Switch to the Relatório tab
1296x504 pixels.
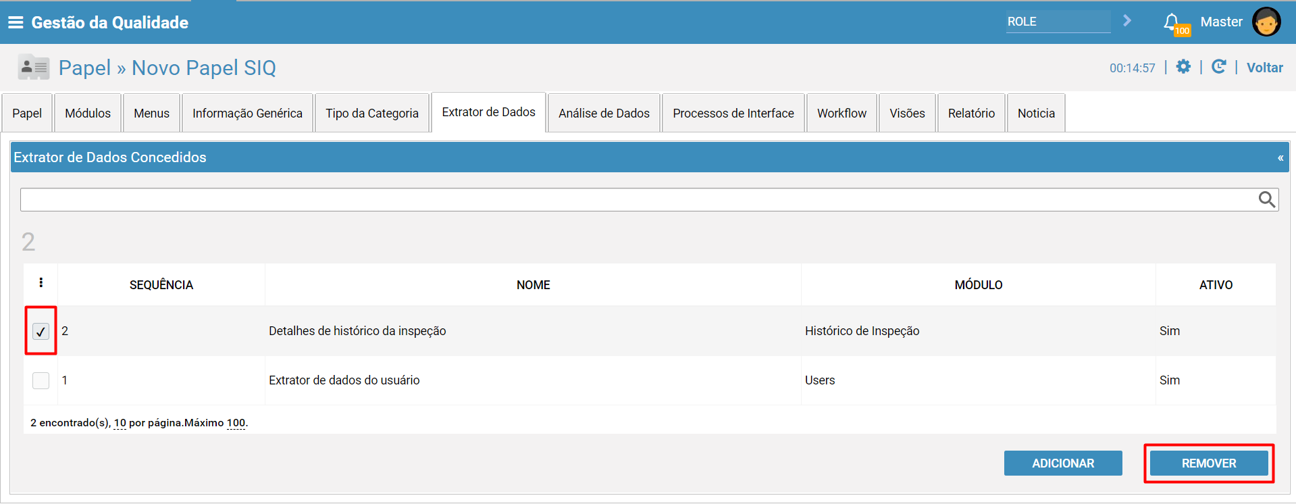coord(971,113)
